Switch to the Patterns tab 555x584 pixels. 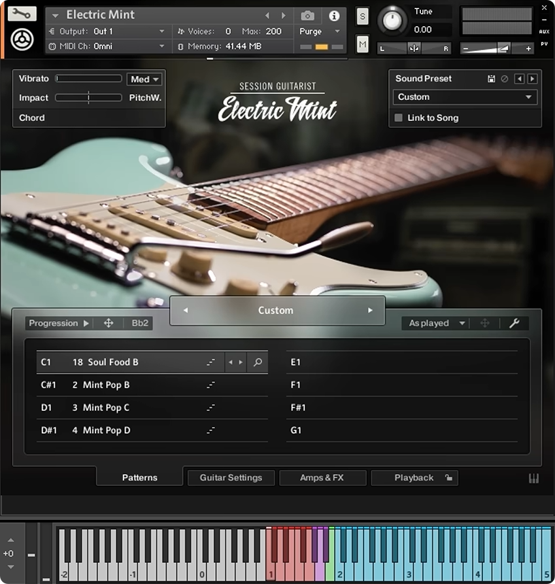pyautogui.click(x=140, y=477)
